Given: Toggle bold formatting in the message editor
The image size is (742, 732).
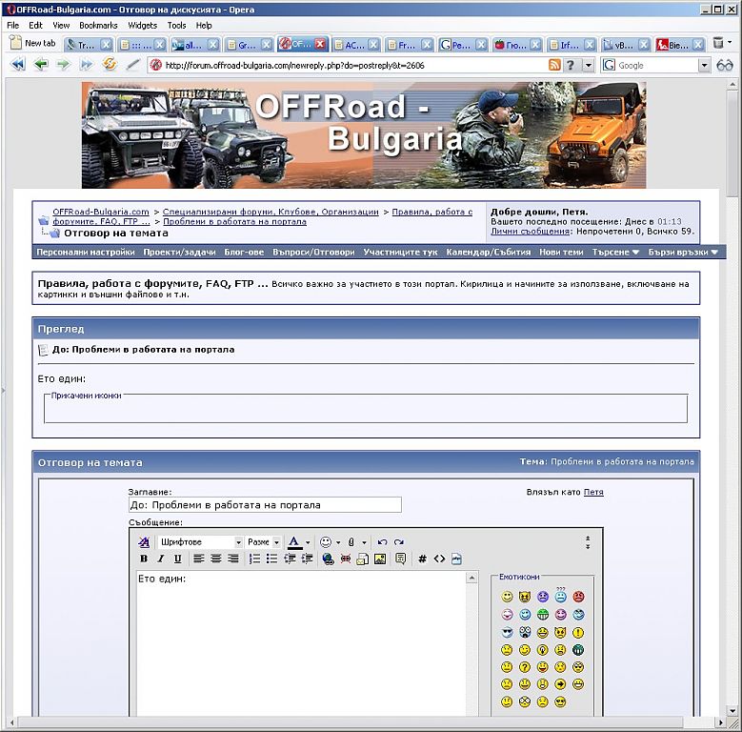Looking at the screenshot, I should [x=145, y=559].
